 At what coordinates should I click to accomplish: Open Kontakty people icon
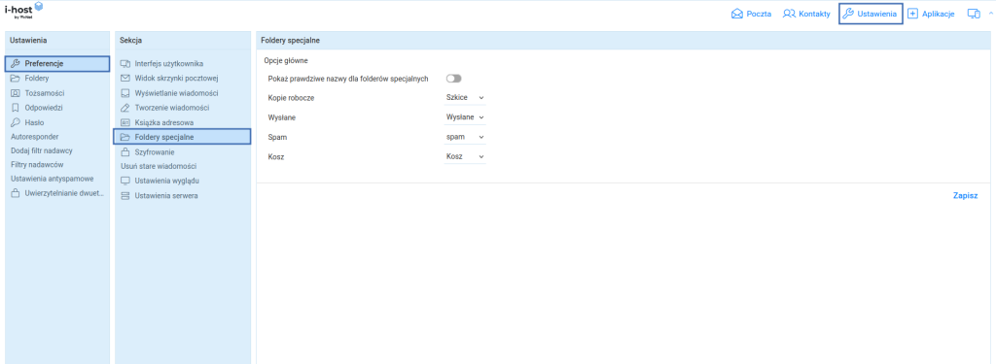click(789, 14)
